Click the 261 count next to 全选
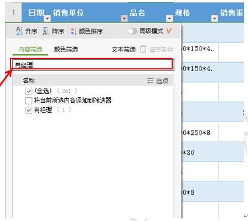 tap(66, 91)
